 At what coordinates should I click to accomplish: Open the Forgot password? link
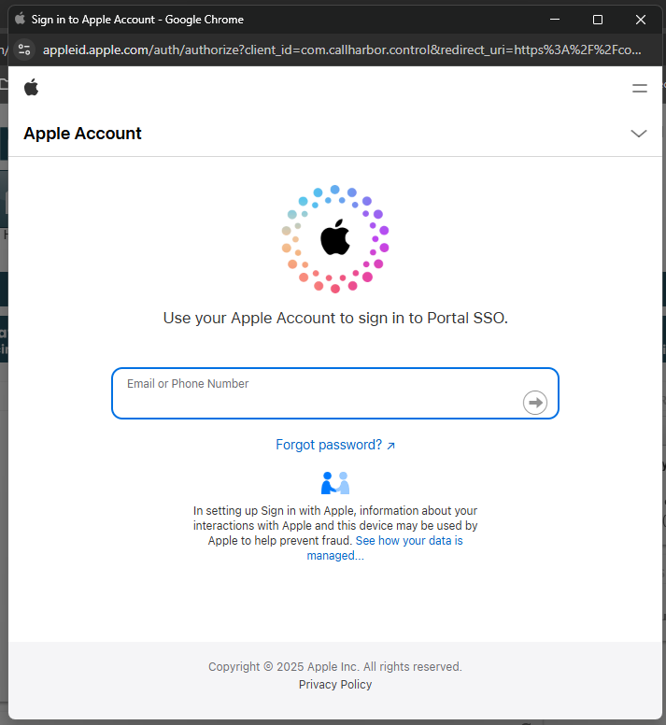click(x=329, y=445)
